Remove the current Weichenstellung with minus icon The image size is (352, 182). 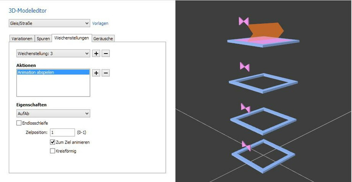coord(106,54)
